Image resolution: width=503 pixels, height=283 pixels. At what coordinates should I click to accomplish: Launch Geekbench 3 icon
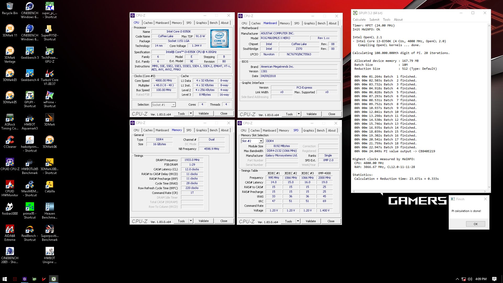30,53
